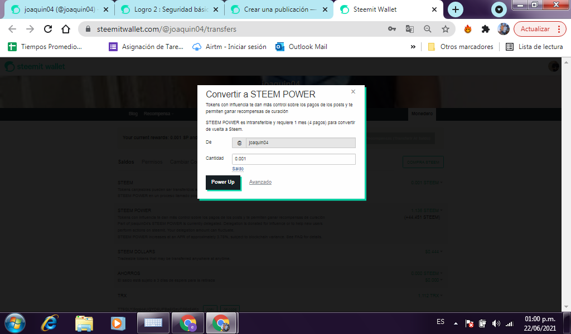Screen dimensions: 571x334
Task: Click the volume speaker tray icon
Action: (496, 323)
